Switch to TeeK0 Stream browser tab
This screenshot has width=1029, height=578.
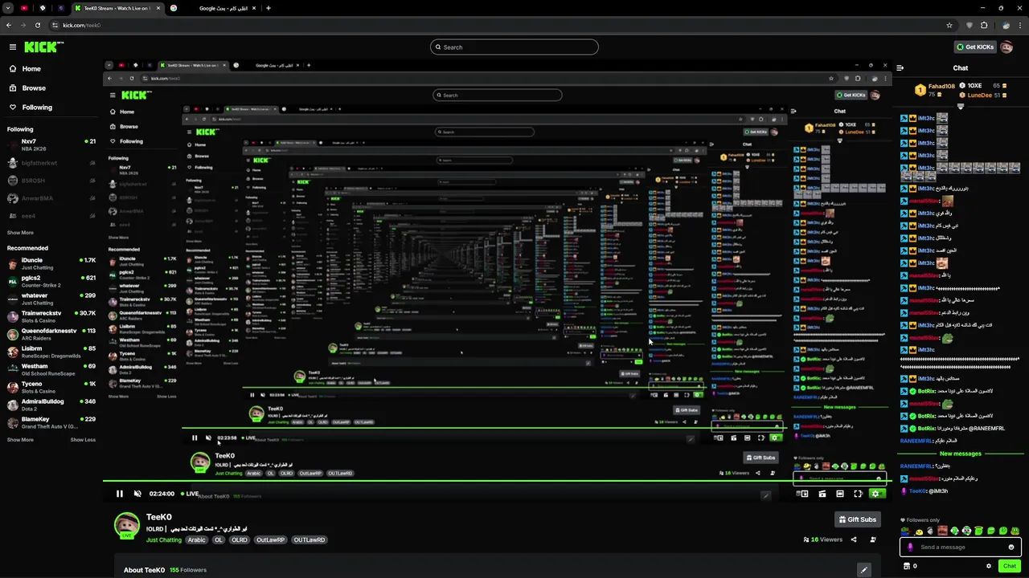click(x=117, y=8)
